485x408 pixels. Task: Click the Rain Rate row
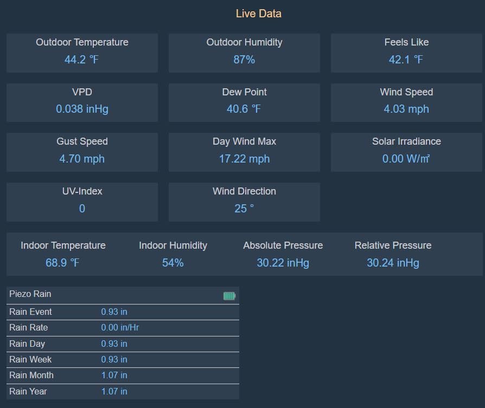(x=123, y=328)
